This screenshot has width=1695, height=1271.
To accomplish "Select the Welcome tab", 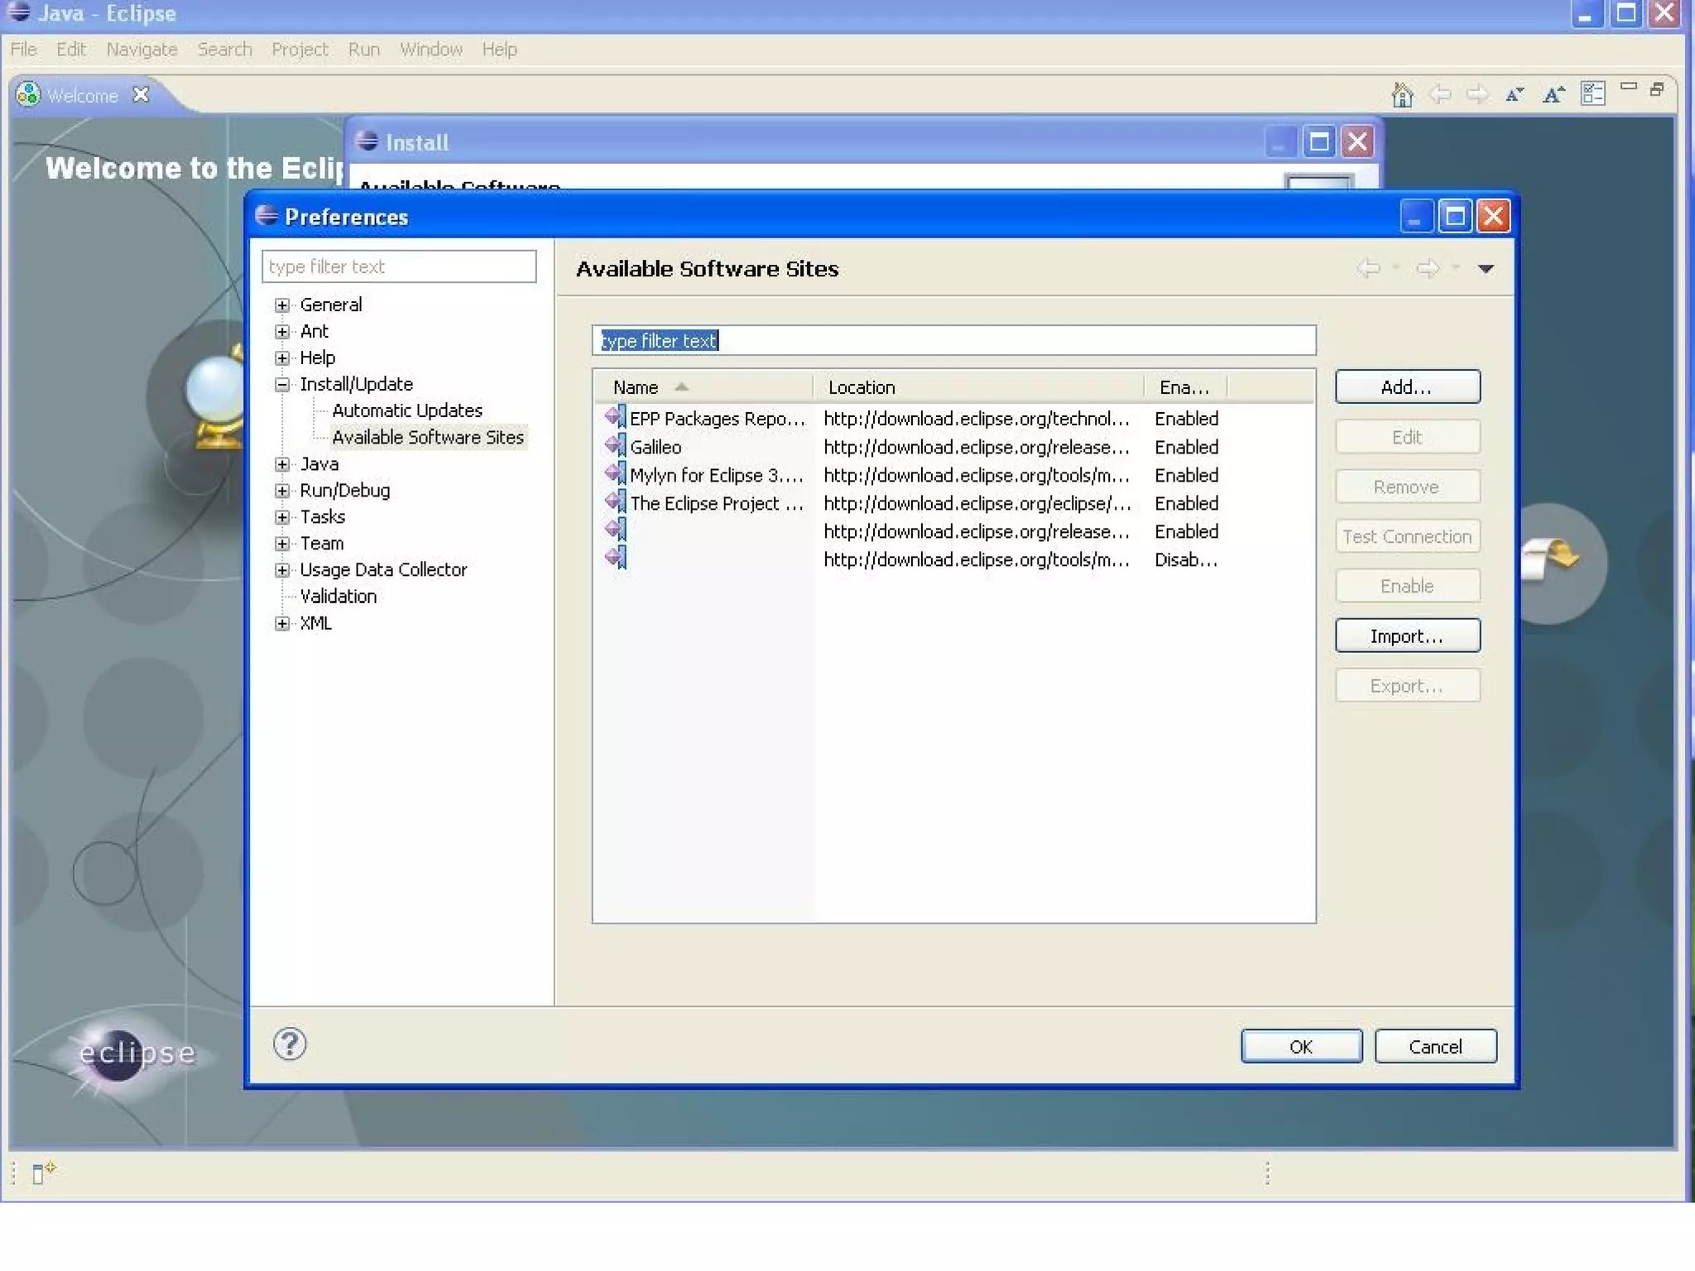I will 82,95.
